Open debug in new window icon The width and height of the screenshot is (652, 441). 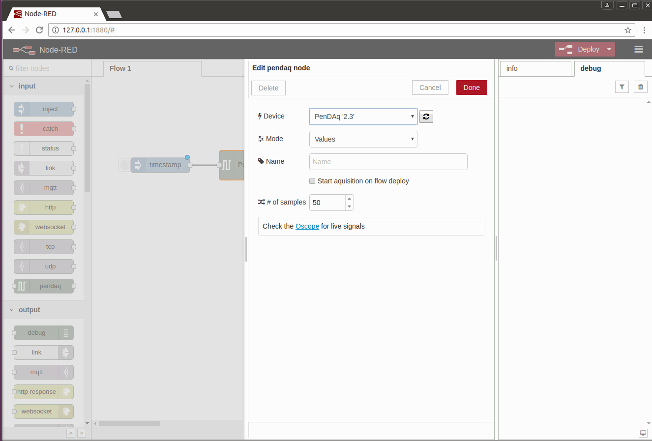tap(643, 433)
